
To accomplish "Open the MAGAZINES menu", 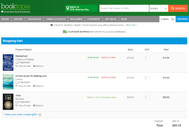I will click(x=76, y=19).
